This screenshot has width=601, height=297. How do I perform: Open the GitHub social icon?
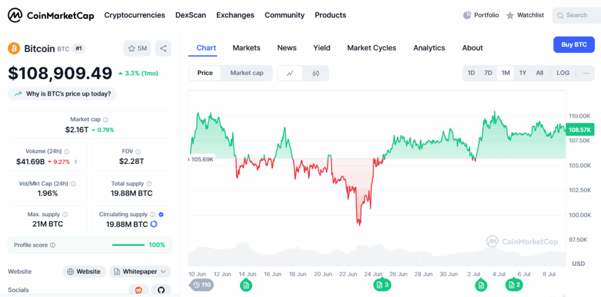[x=161, y=290]
